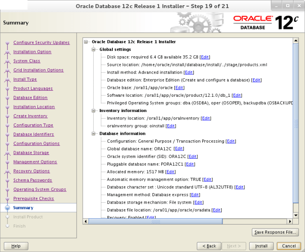The height and width of the screenshot is (252, 305).
Task: Jump to Grid Installation Options step
Action: 38,70
